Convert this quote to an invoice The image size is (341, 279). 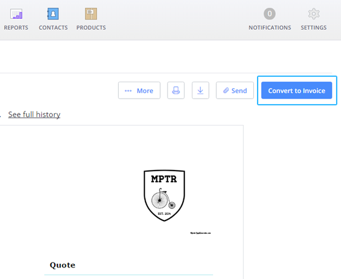point(297,90)
